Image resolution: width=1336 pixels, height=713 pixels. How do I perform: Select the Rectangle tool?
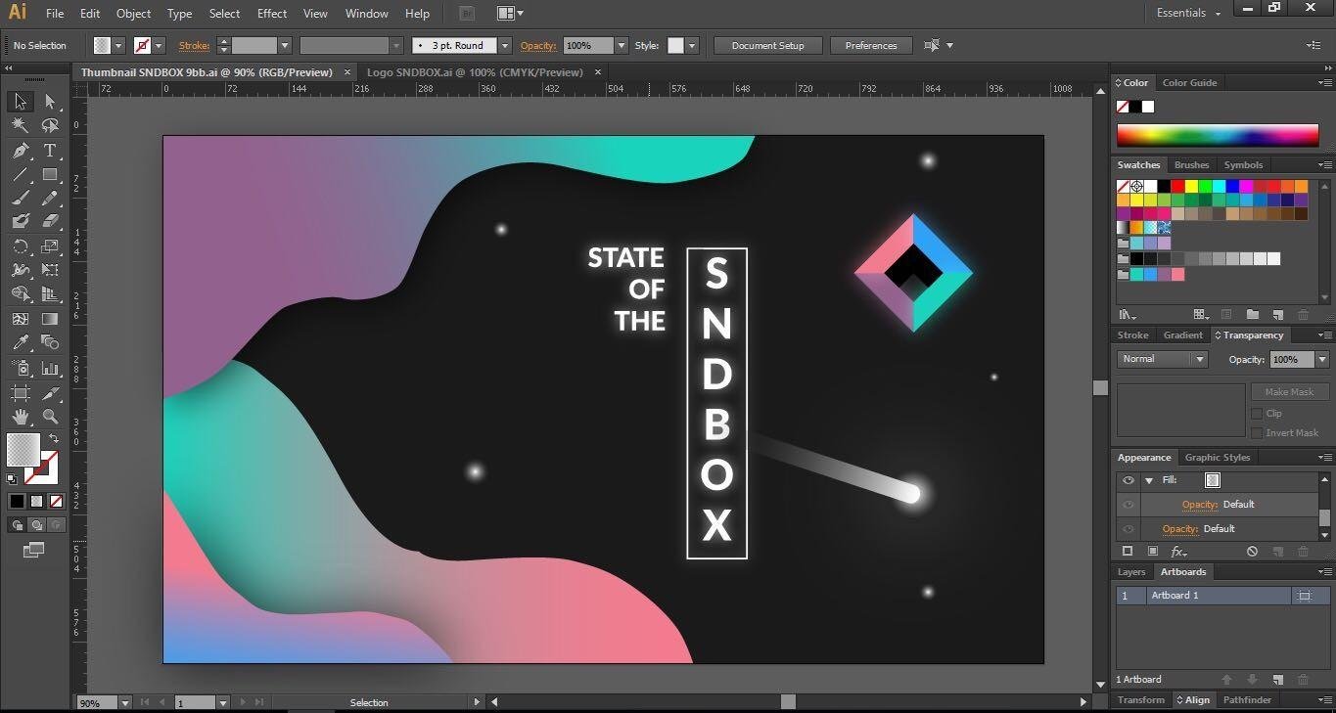(x=50, y=175)
